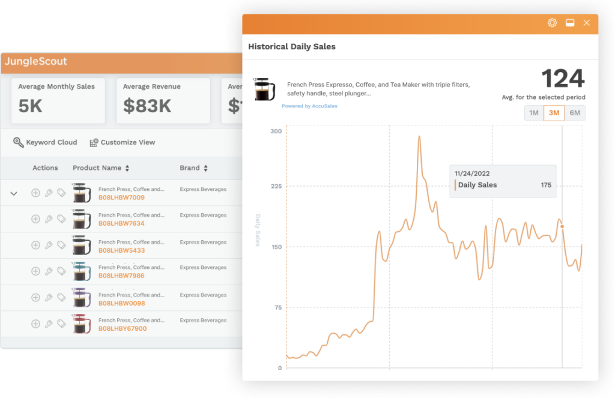Select the 6M period tab

pos(575,113)
